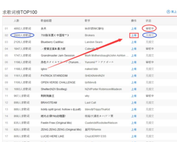Upload lyrics for Blueberry Cadillac
The image size is (177, 142).
tap(134, 42)
